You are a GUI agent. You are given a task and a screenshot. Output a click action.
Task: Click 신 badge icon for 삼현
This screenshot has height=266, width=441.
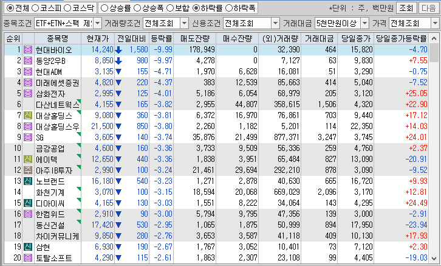28,247
